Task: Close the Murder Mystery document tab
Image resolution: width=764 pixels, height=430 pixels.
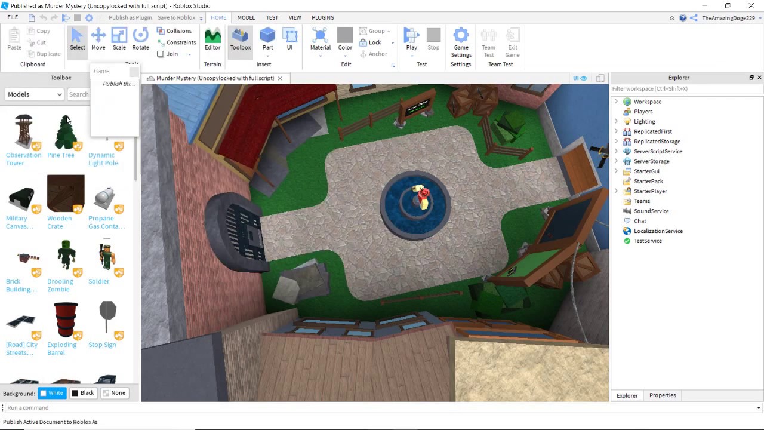Action: (279, 78)
